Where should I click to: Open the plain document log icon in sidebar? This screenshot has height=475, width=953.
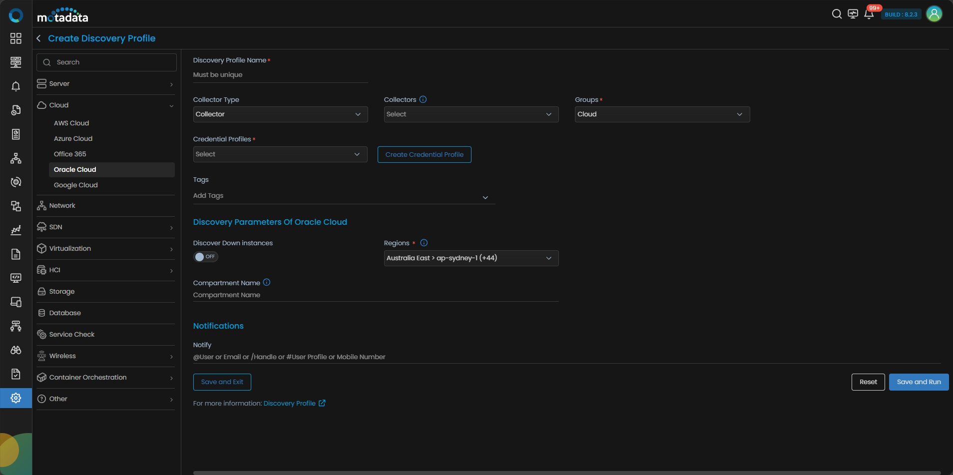(x=16, y=254)
